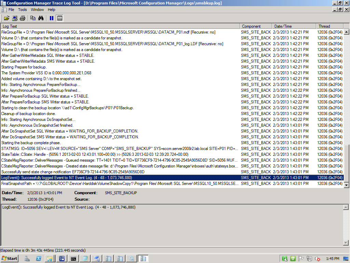The width and height of the screenshot is (350, 263).
Task: Click the Print toolbar icon
Action: 23,18
